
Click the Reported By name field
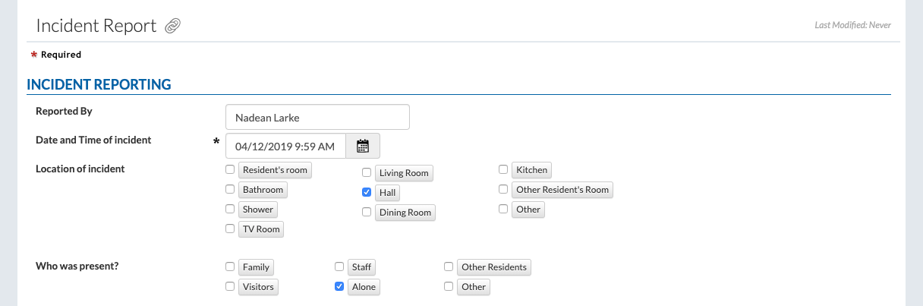[317, 118]
